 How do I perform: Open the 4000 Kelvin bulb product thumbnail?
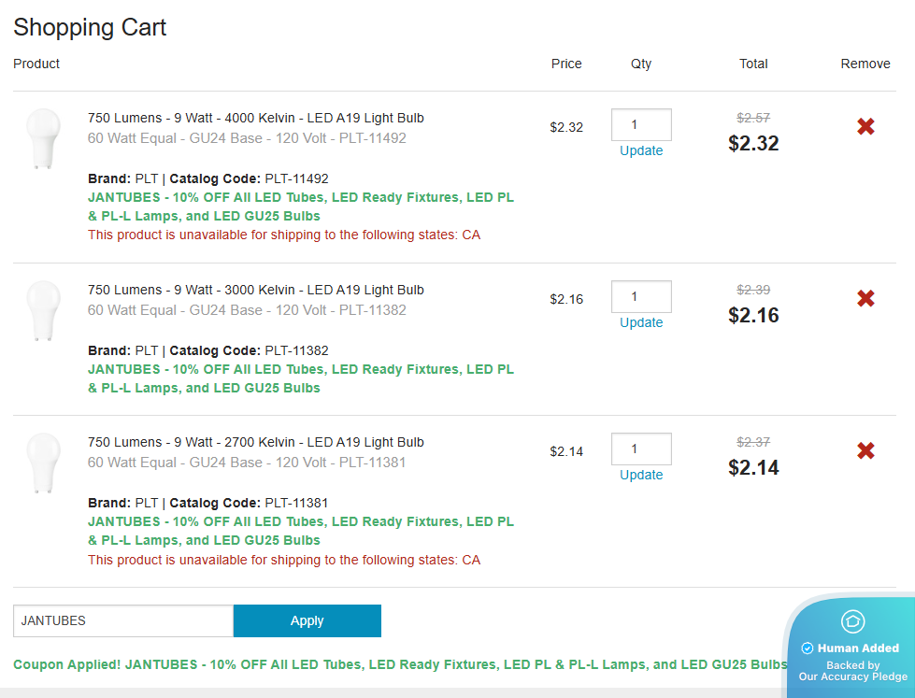43,138
